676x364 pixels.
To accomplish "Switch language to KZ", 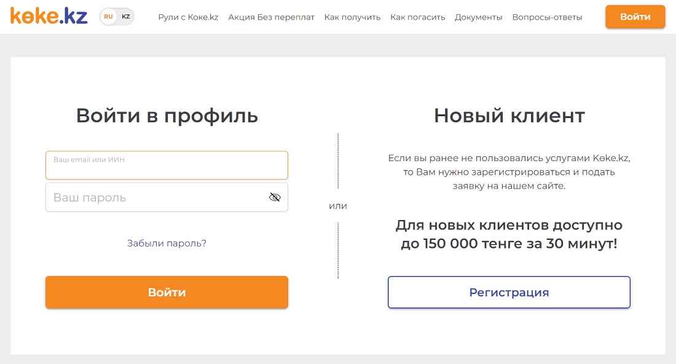I will tap(126, 17).
